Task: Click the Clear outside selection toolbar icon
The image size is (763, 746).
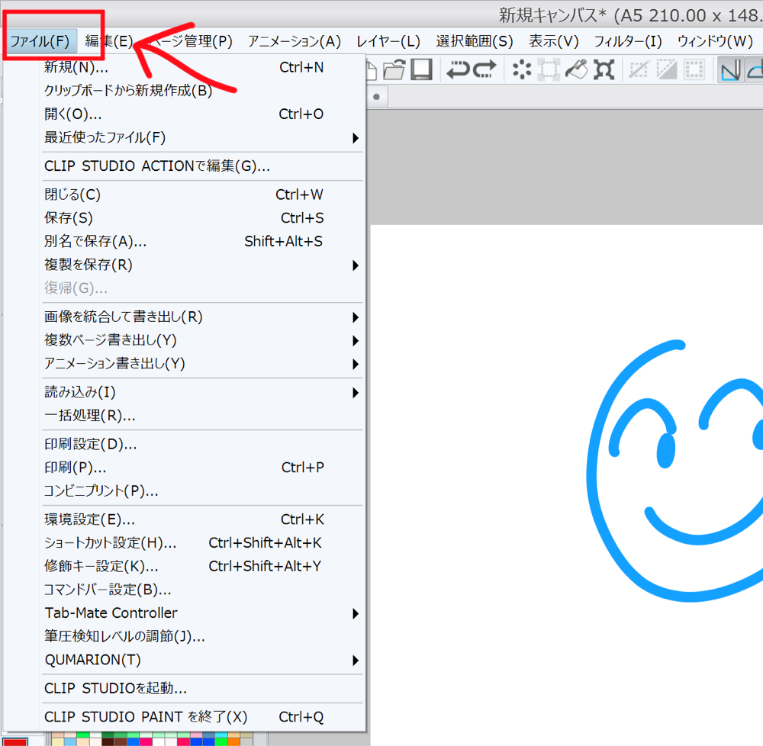Action: click(549, 69)
